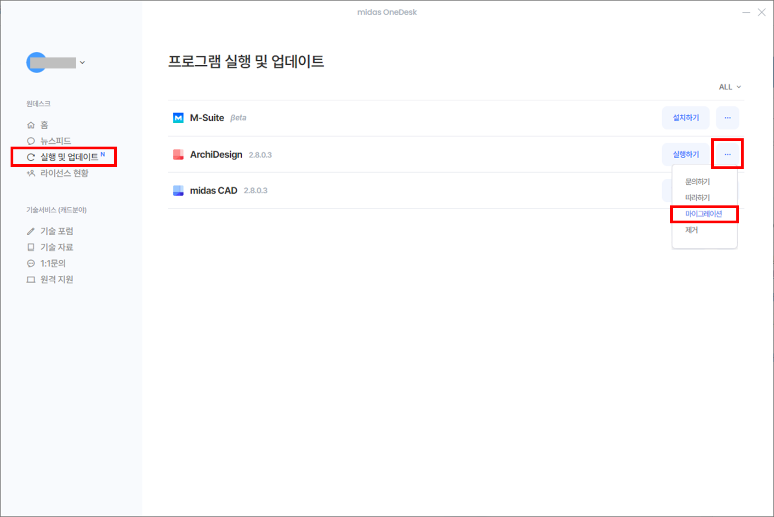Click the pencil icon beside 기술 포럼

point(31,231)
